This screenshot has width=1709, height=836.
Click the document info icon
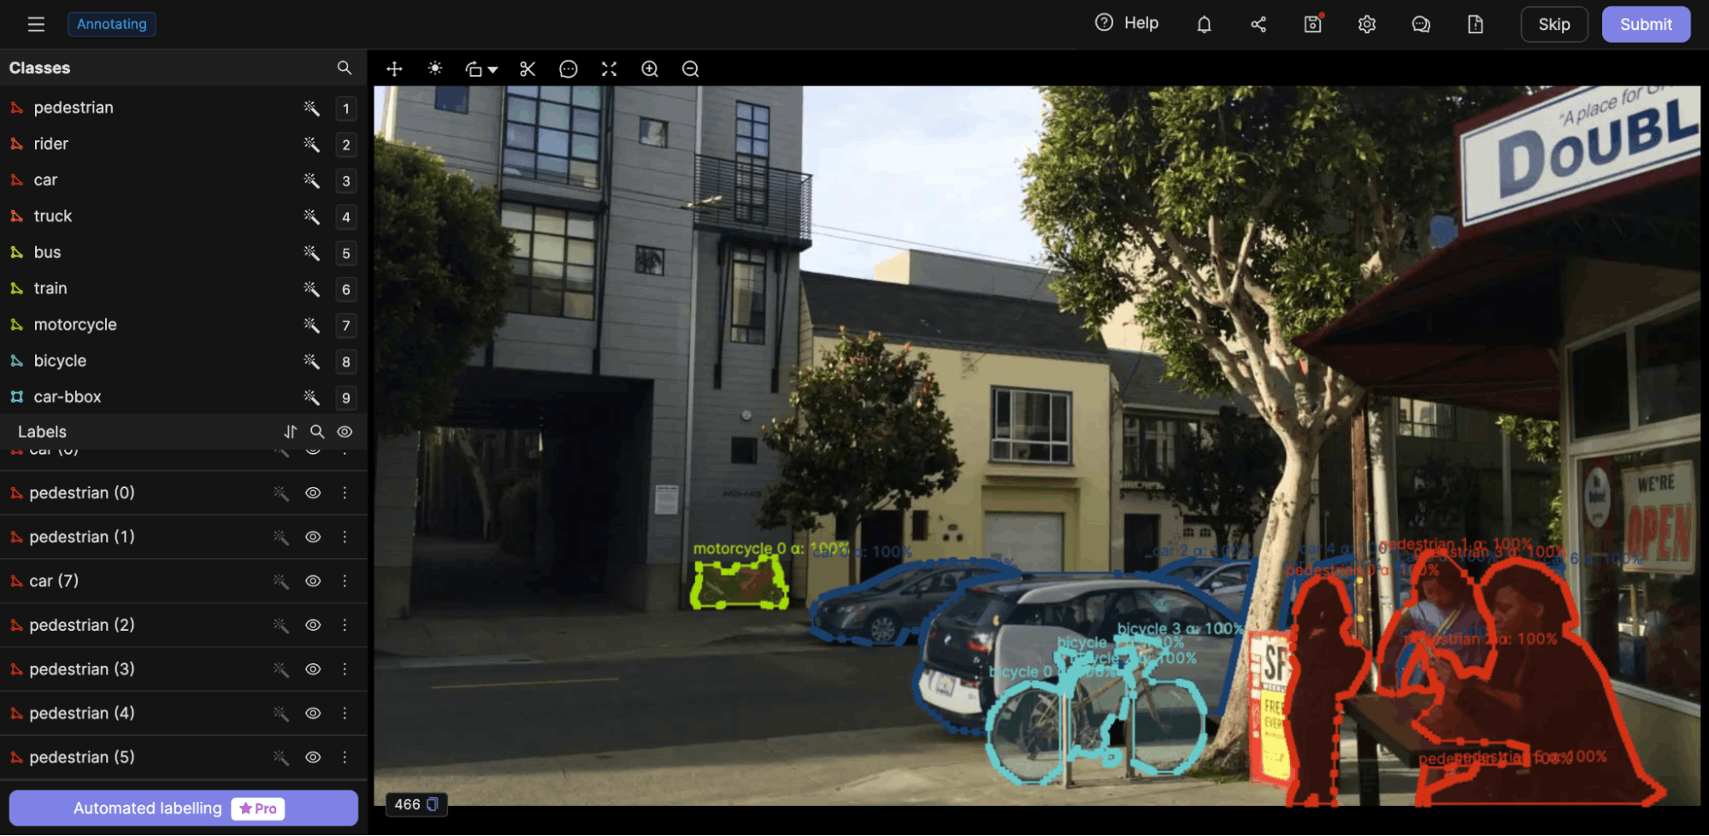pos(1476,24)
